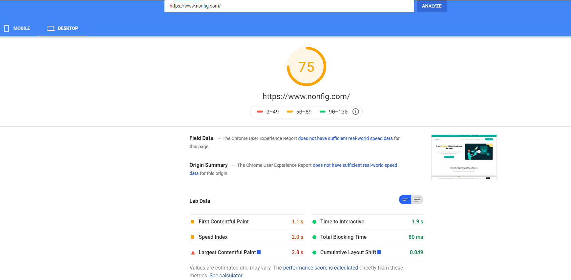Open the performance score is calculated link
Image resolution: width=571 pixels, height=280 pixels.
coord(321,268)
